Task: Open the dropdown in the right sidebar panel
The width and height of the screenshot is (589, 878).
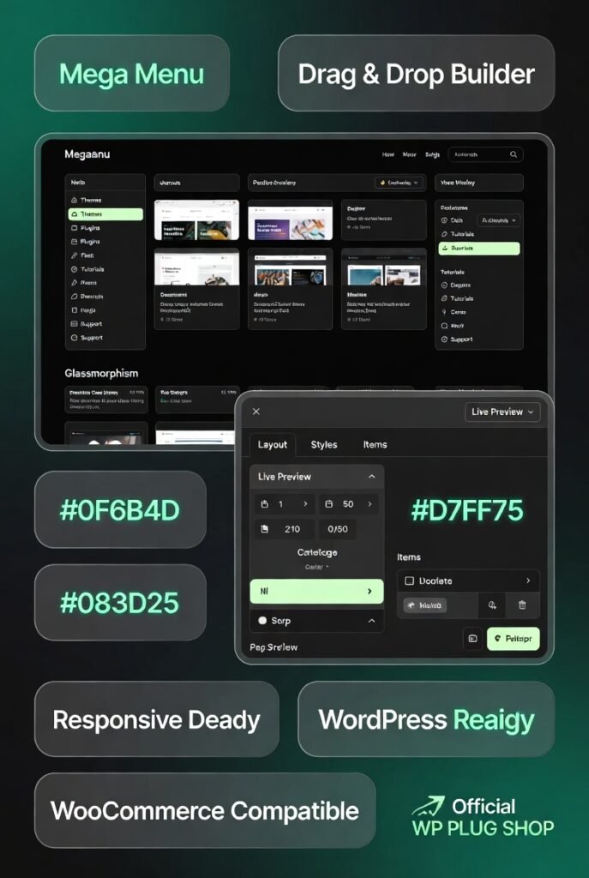Action: [498, 220]
